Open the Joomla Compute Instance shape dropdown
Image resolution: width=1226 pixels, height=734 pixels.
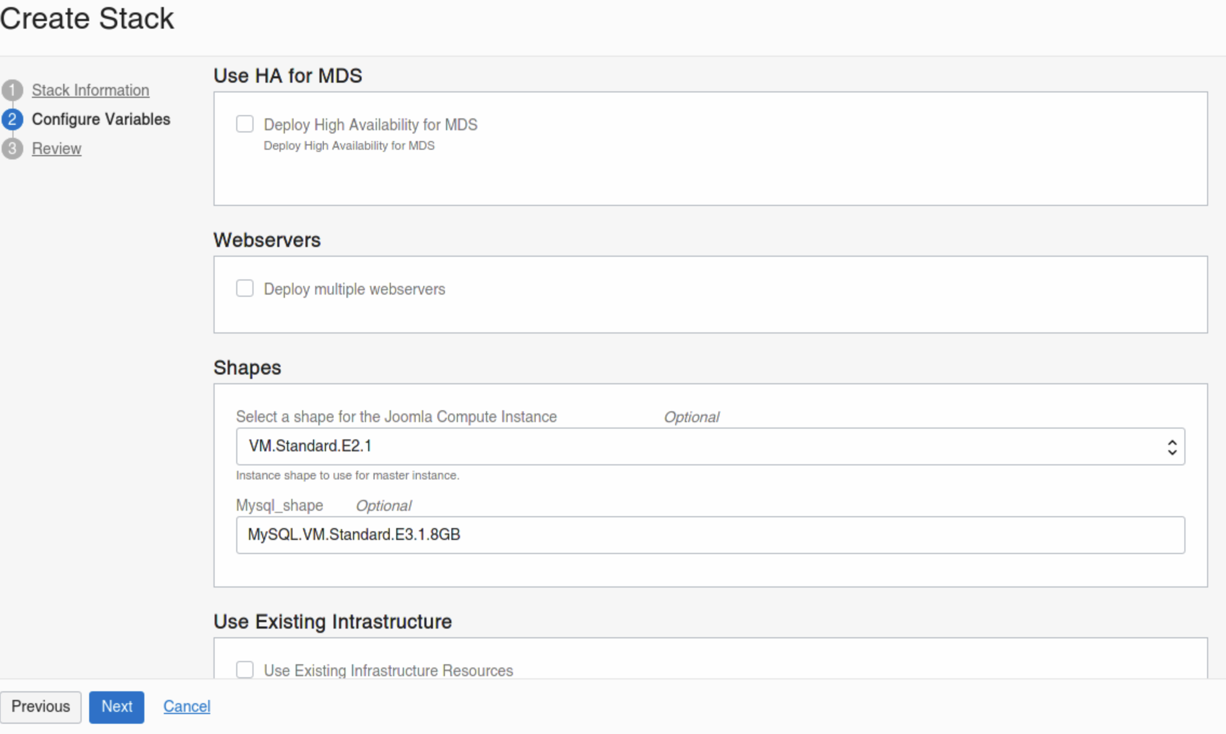[x=710, y=446]
